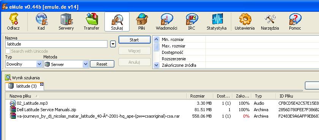Click the Reset button
Viewport: 319px width, 140px height.
pos(102,64)
